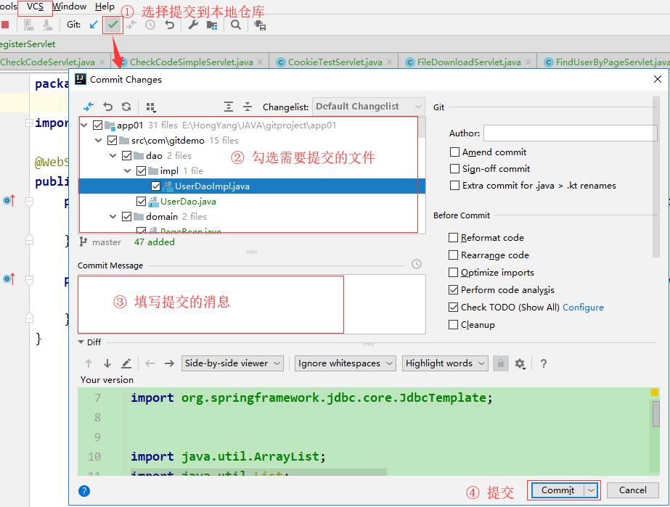670x507 pixels.
Task: Uncheck UserDao.java file checkbox
Action: pos(141,201)
